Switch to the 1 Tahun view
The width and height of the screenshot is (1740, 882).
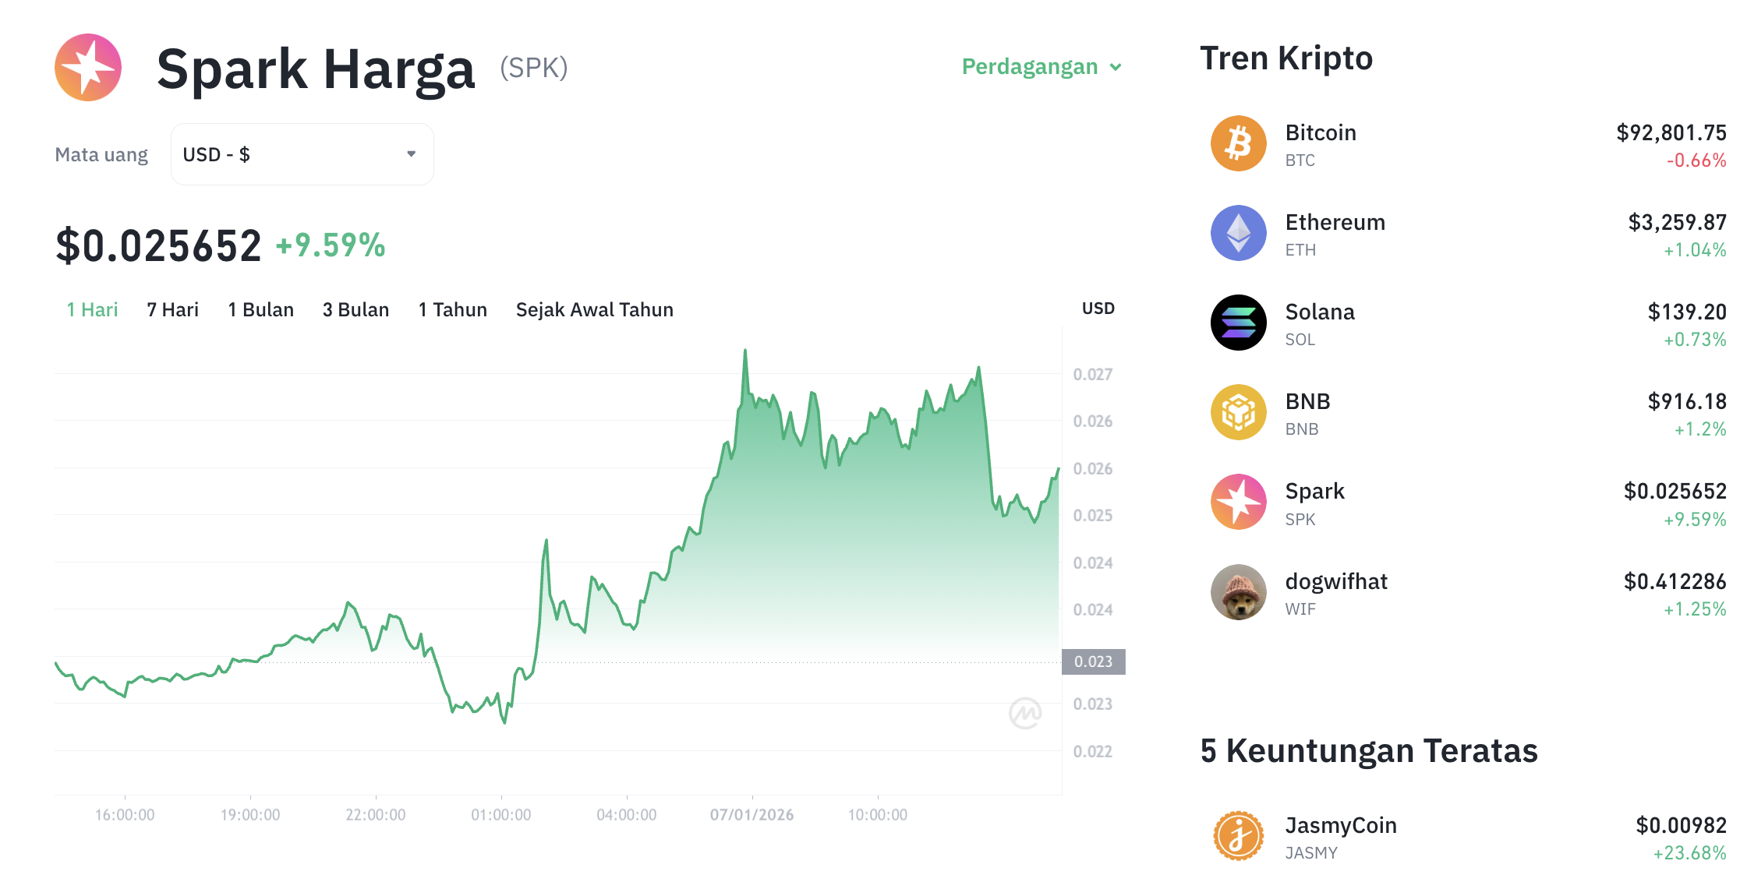point(452,309)
